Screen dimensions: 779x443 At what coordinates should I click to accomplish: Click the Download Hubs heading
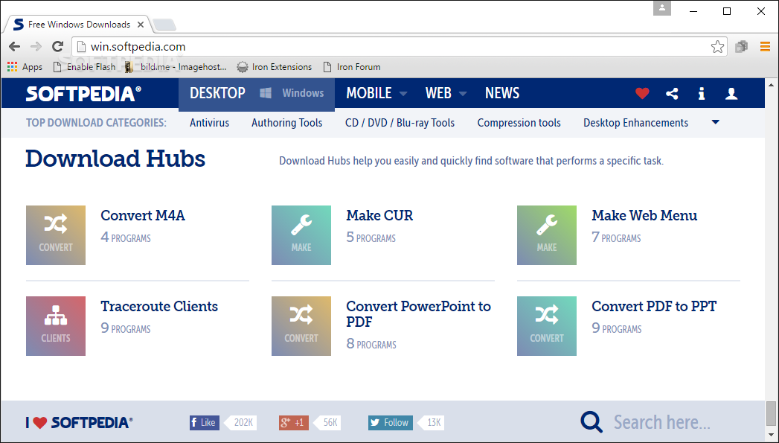(115, 159)
